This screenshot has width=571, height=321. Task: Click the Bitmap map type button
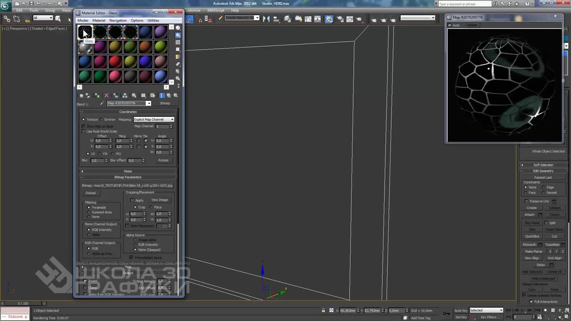(165, 103)
